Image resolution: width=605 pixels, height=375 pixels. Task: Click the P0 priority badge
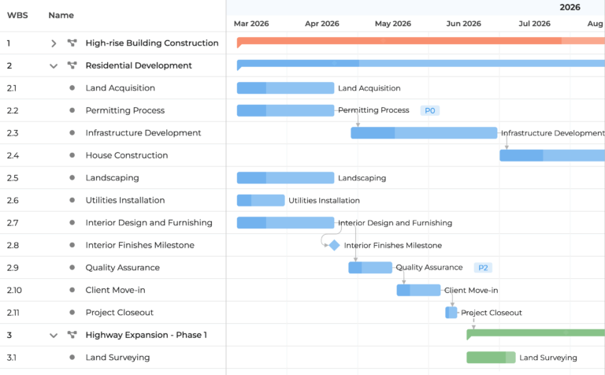(429, 111)
